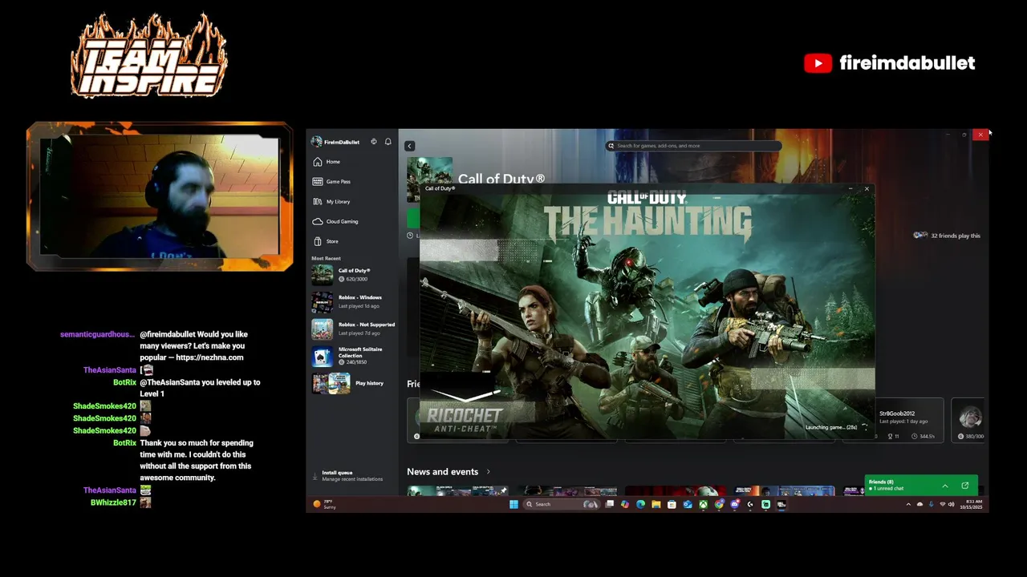Minimize the Call of Duty launcher window

[850, 188]
